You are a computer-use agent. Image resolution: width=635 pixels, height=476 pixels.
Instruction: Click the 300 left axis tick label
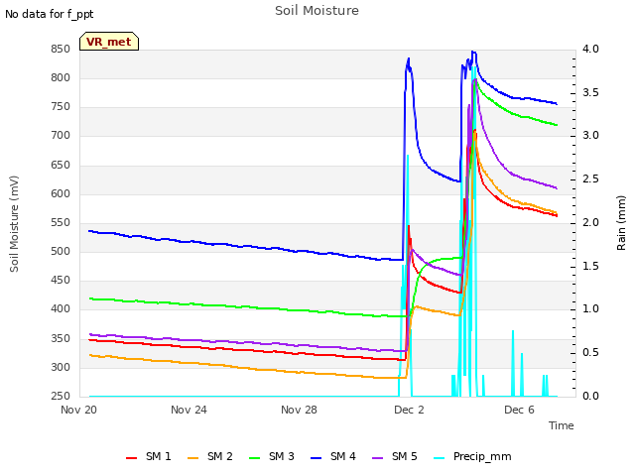click(x=61, y=368)
